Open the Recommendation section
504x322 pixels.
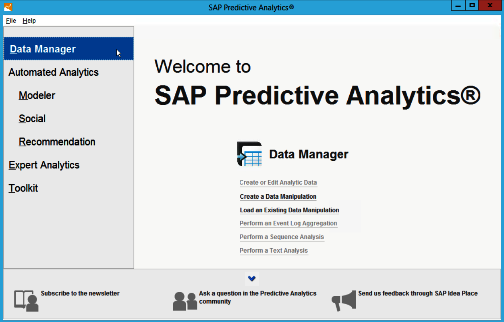[x=56, y=142]
